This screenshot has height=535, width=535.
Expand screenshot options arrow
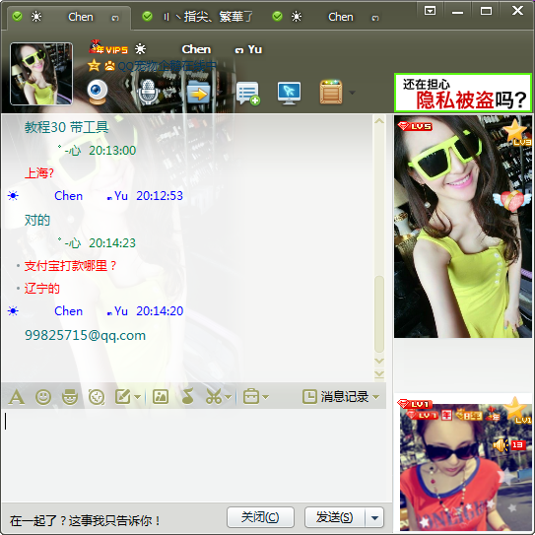pos(229,397)
